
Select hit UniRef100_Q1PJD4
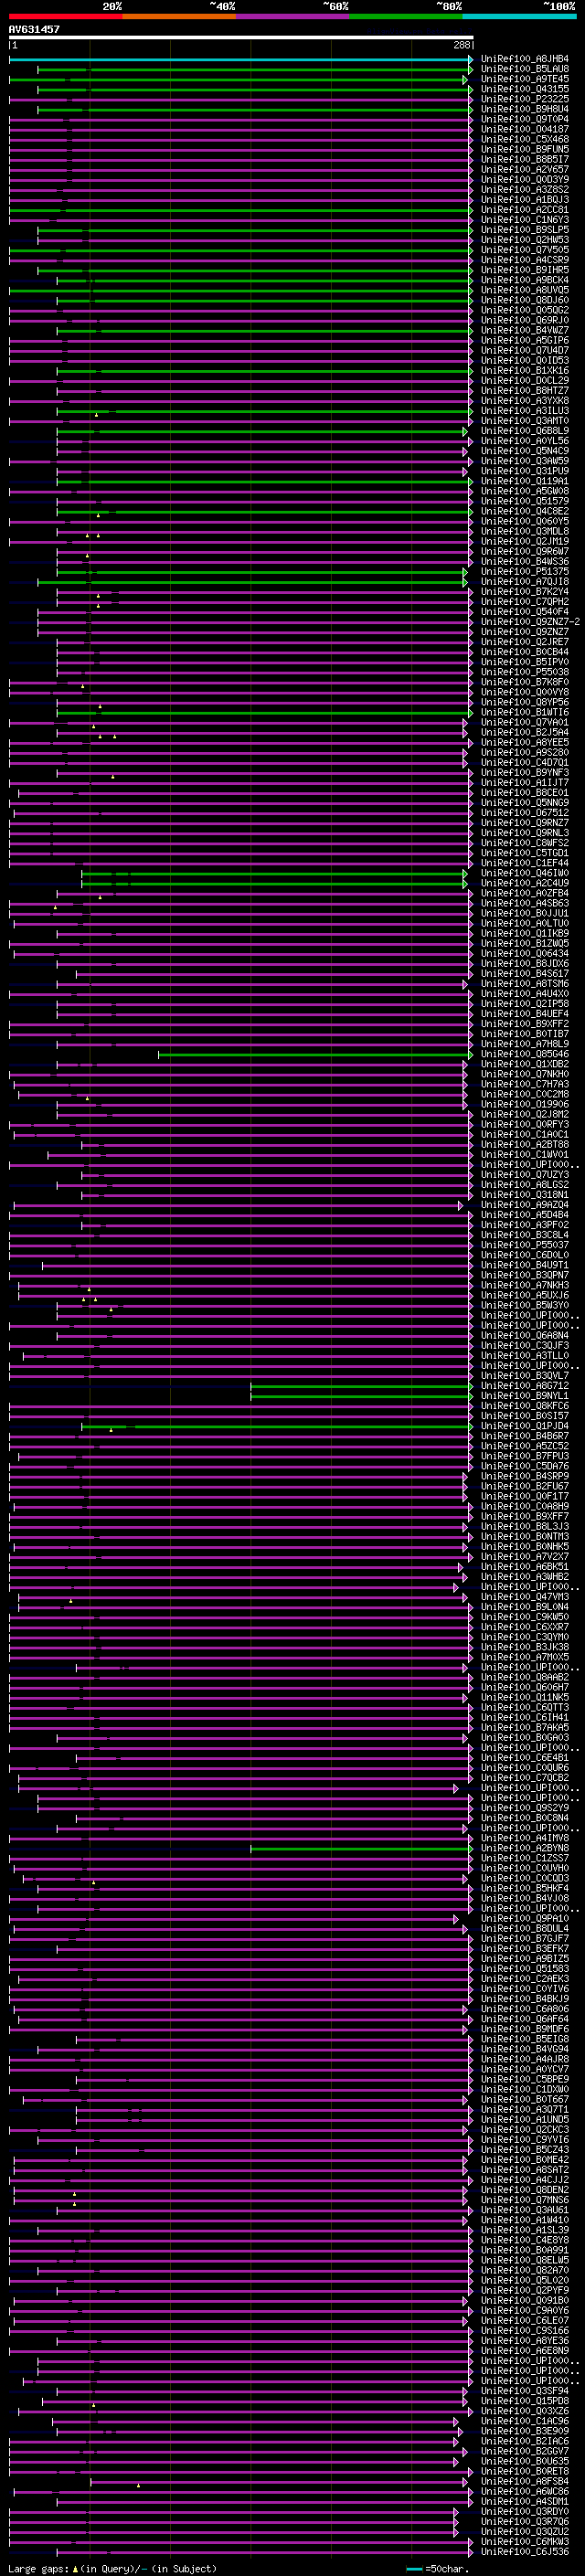525,1426
